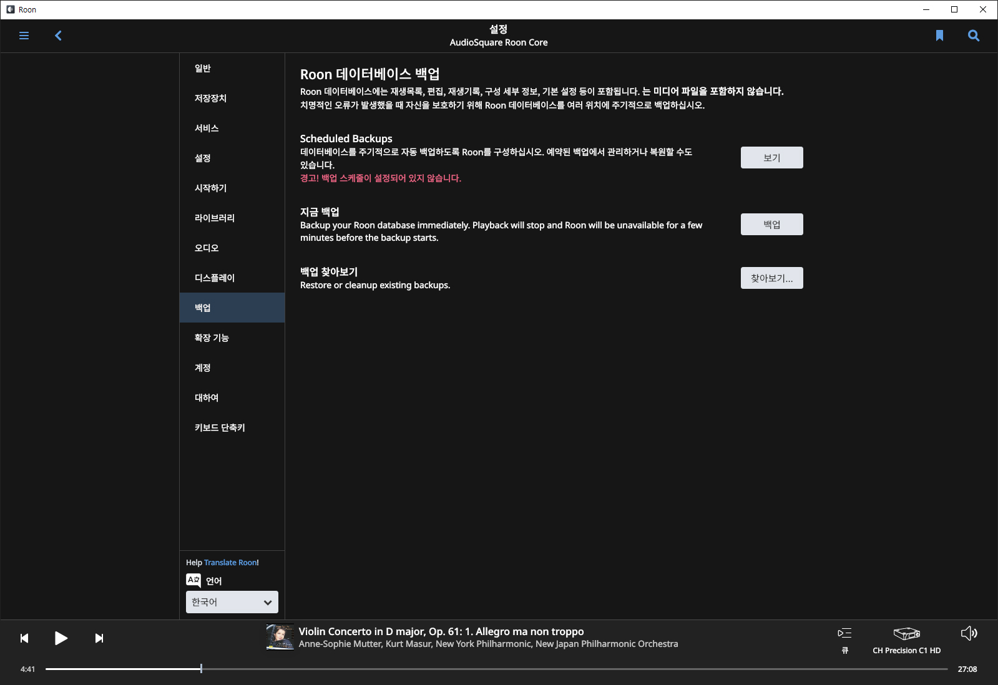Click the playback seek bar
The image size is (998, 685).
(x=496, y=669)
